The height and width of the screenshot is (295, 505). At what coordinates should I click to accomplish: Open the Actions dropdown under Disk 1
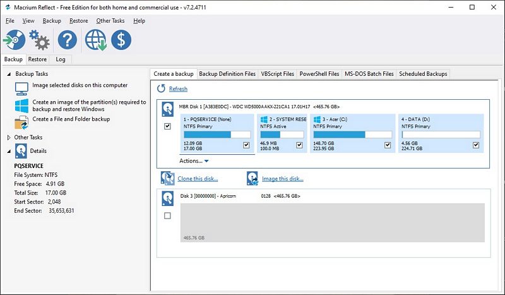(x=194, y=160)
